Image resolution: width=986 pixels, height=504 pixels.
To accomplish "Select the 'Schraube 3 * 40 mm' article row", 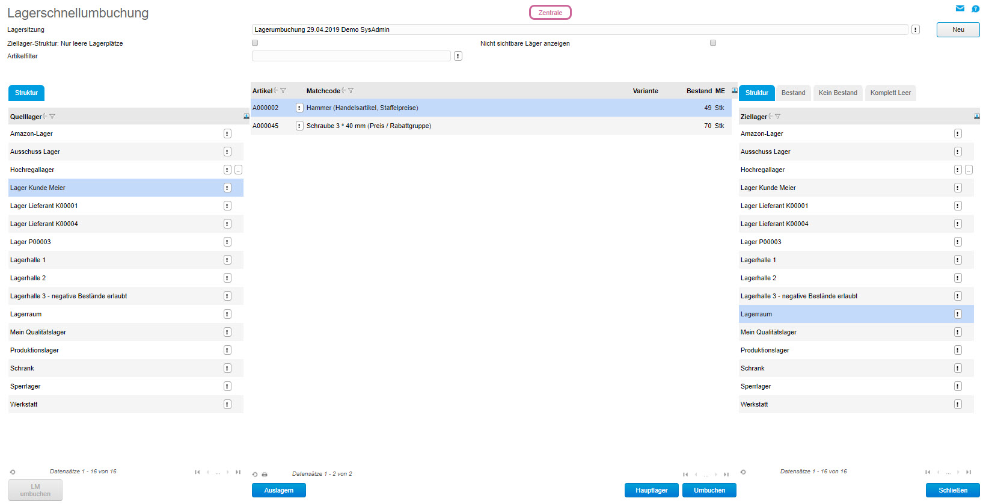I will click(x=491, y=126).
